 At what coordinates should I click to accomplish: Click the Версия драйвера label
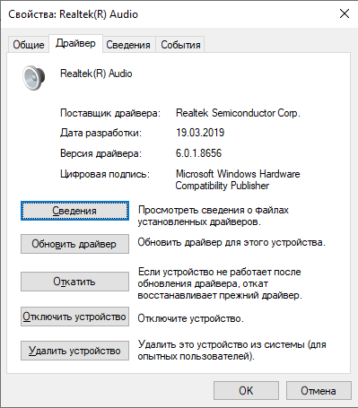[x=100, y=153]
